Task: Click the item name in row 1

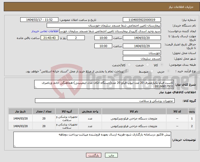Action: [134, 119]
